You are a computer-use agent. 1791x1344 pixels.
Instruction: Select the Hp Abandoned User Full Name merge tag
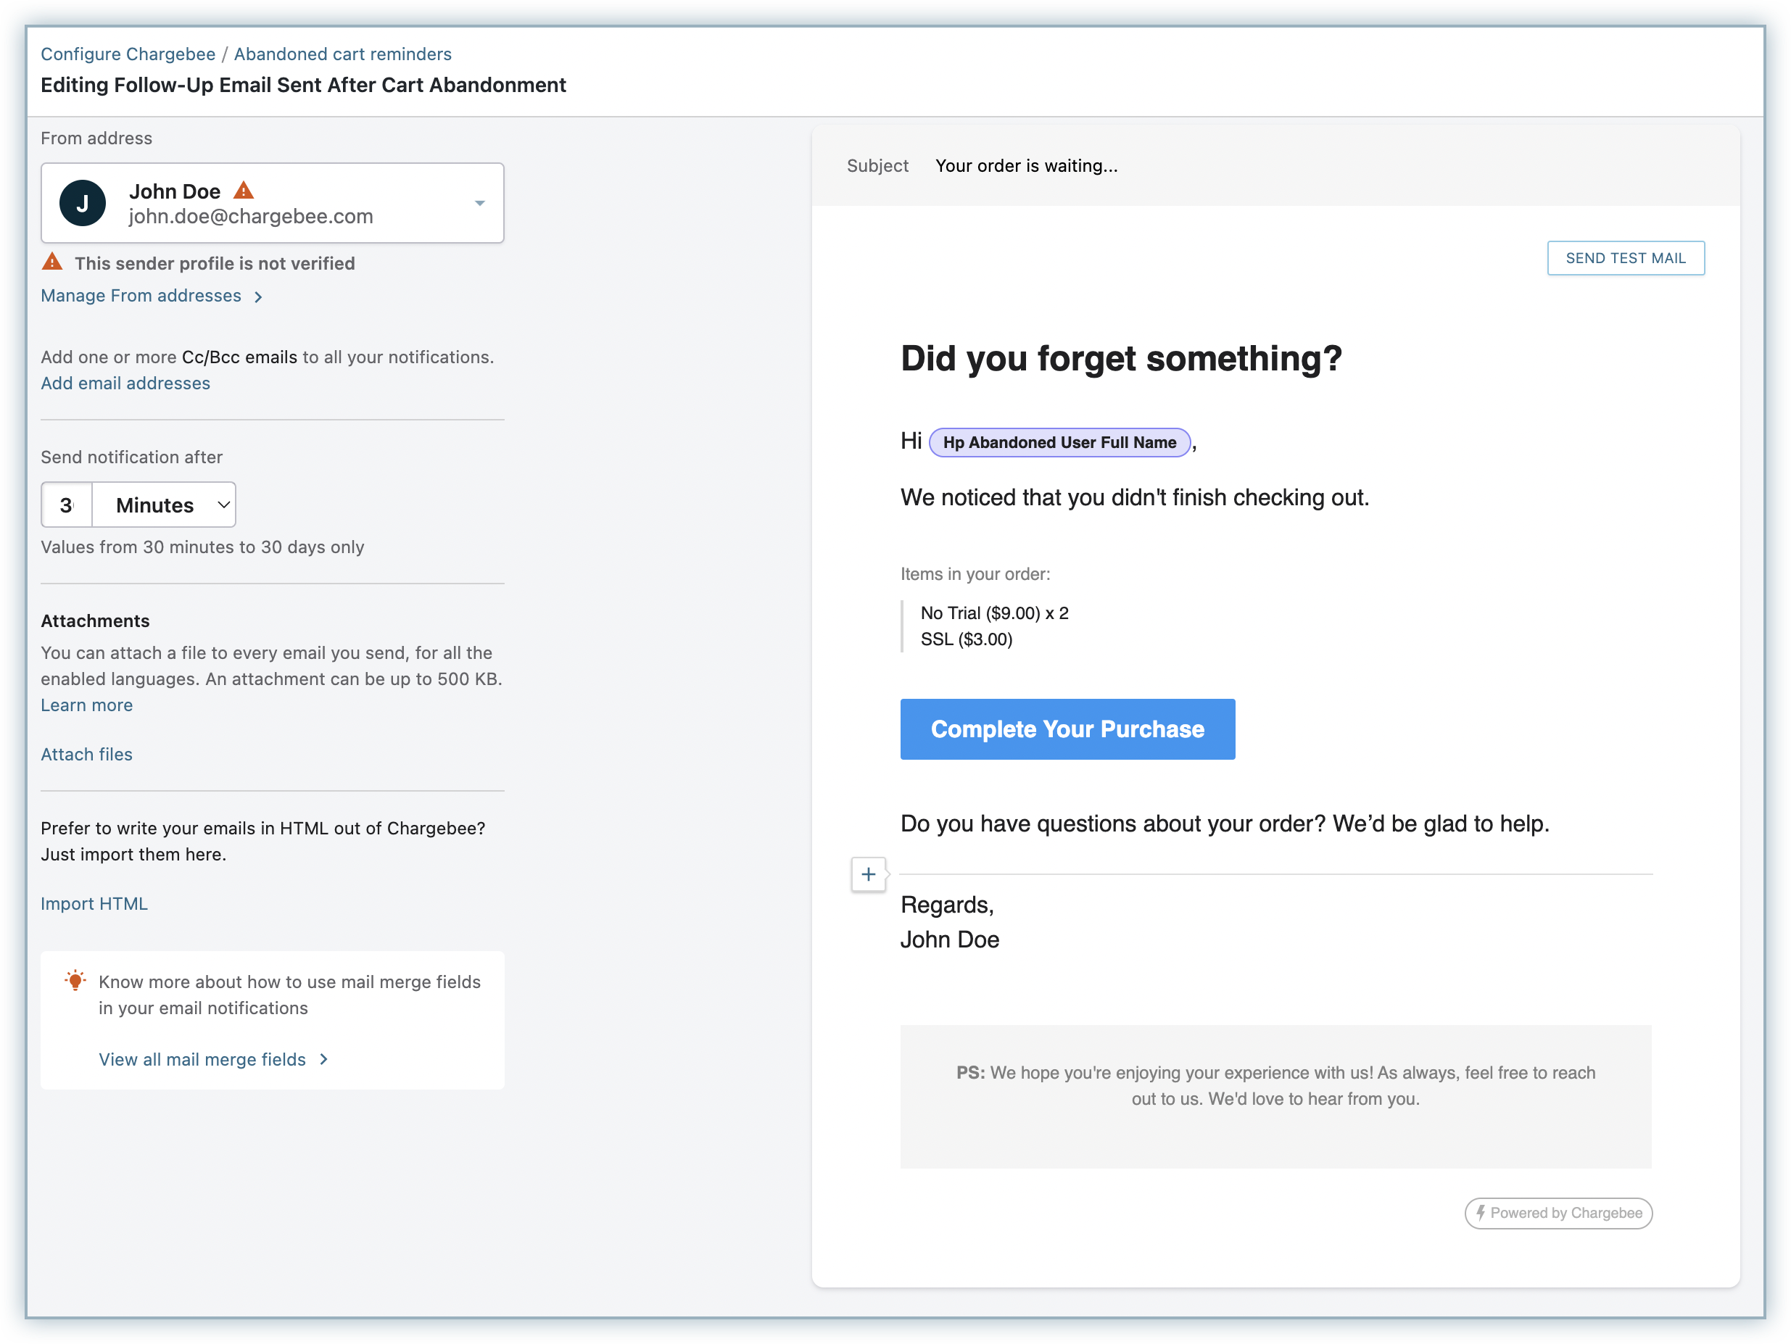(x=1059, y=442)
